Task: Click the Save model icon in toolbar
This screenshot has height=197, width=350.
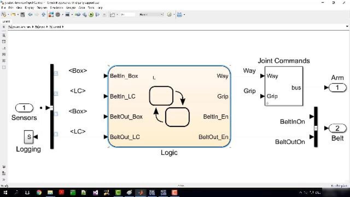Action: [23, 15]
